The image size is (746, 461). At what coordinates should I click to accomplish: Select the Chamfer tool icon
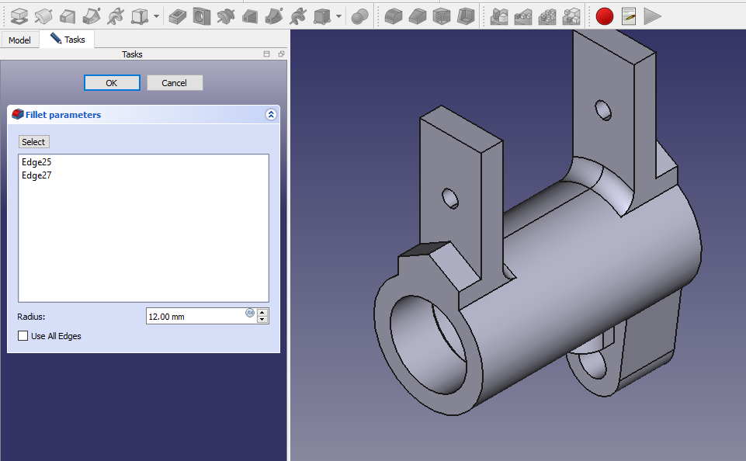tap(418, 16)
